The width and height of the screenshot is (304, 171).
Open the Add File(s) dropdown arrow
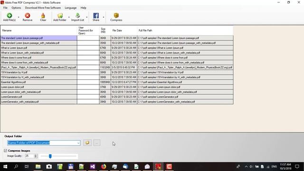click(x=19, y=17)
